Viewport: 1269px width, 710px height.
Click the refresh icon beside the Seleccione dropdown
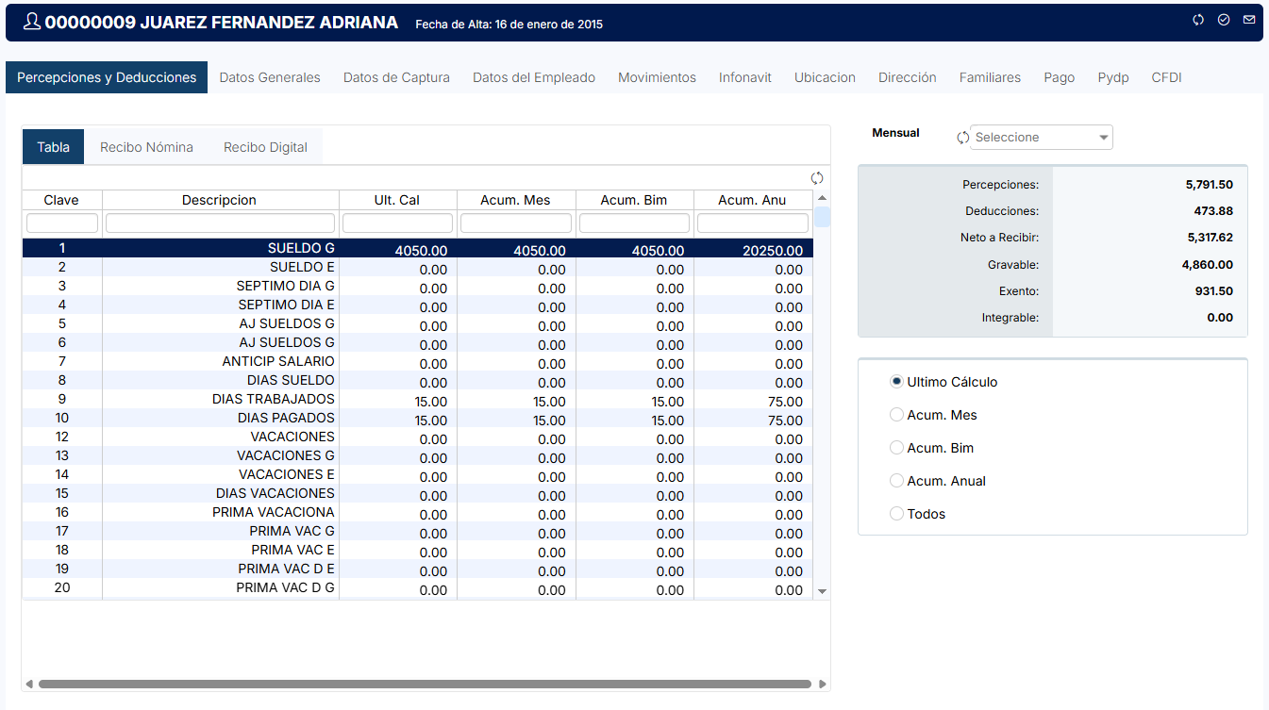962,138
